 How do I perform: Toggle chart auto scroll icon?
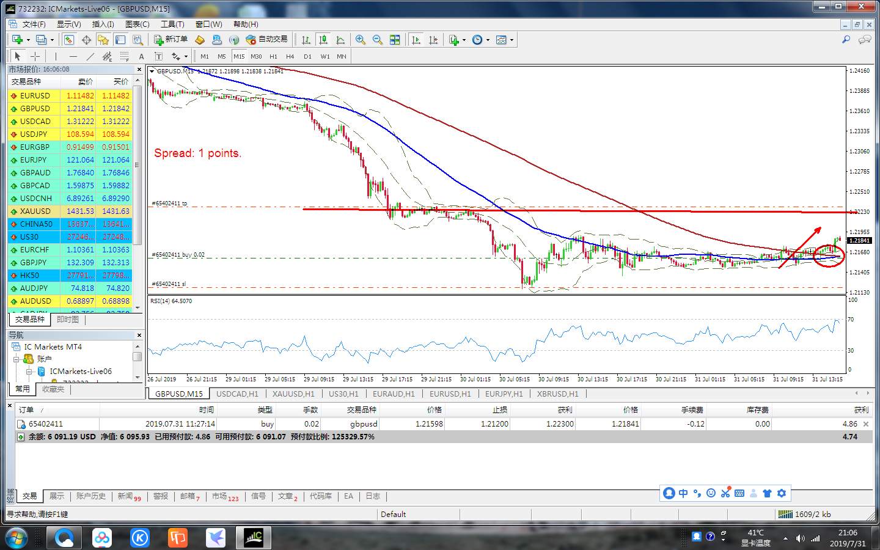pos(416,40)
